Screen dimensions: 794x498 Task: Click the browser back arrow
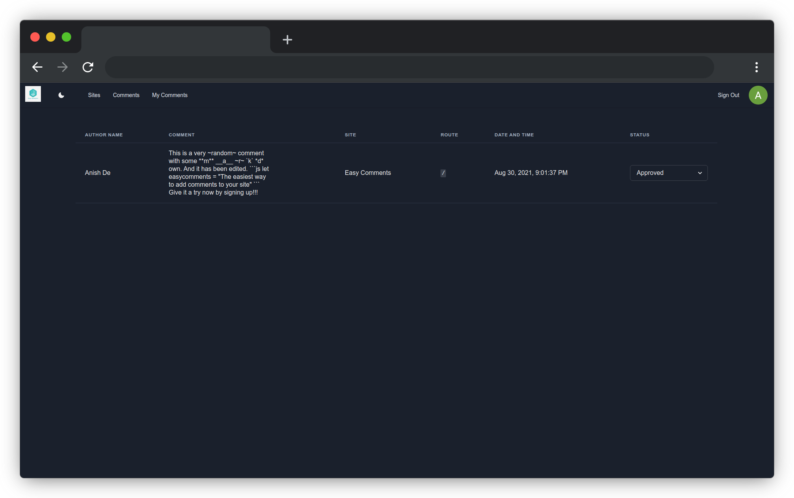(x=37, y=67)
